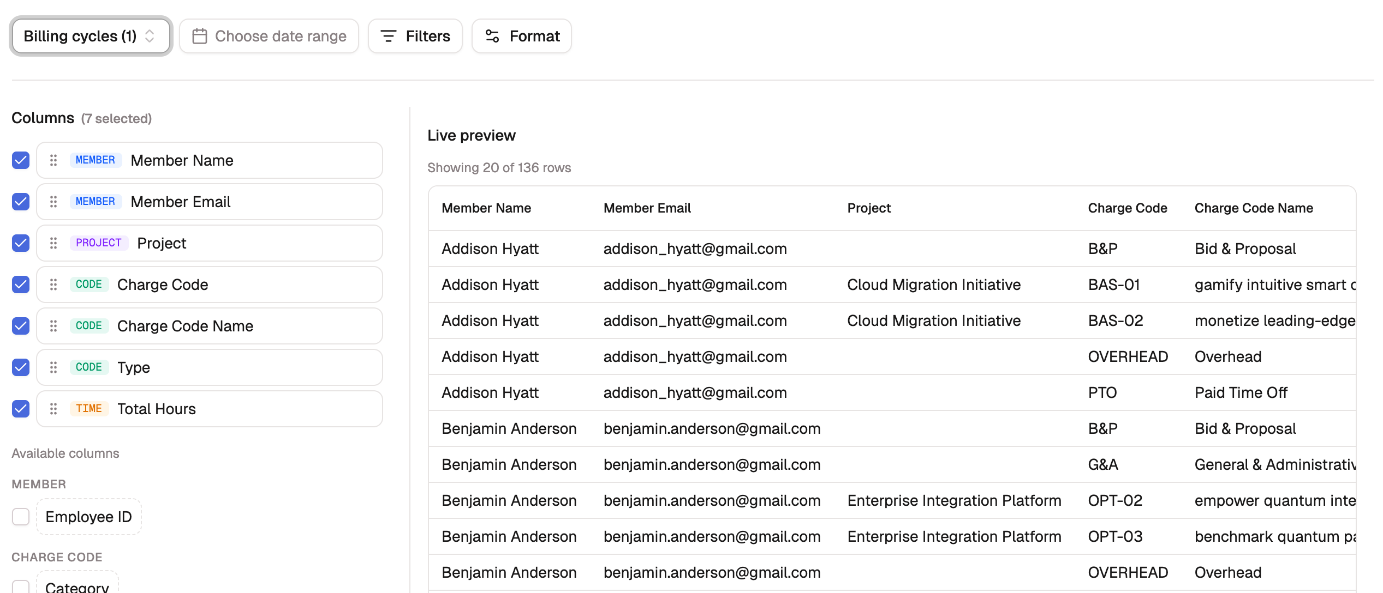Viewport: 1383px width, 593px height.
Task: Click the drag handle for Project
Action: (x=53, y=243)
